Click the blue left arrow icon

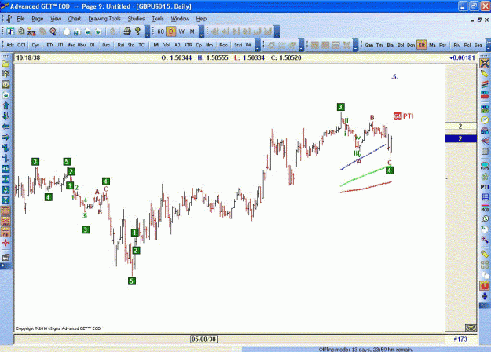pyautogui.click(x=5, y=126)
